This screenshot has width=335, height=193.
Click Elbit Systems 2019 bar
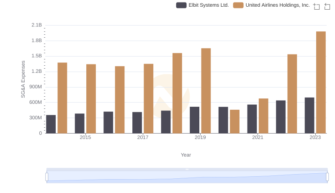(194, 120)
